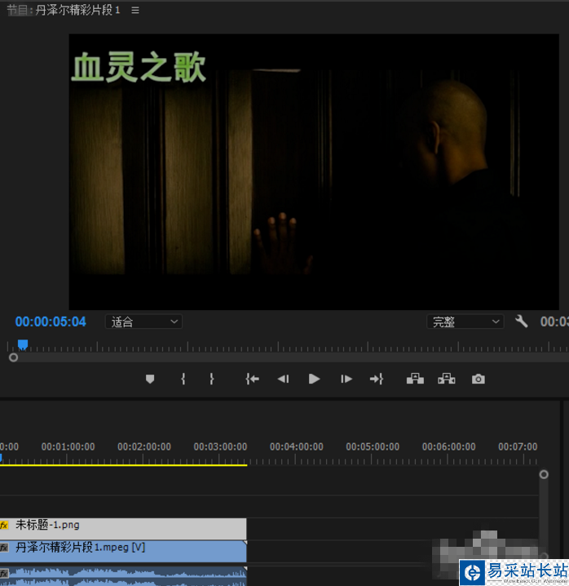This screenshot has width=569, height=586.
Task: Click timeline ruler at 00:04:00:00
Action: click(x=297, y=446)
